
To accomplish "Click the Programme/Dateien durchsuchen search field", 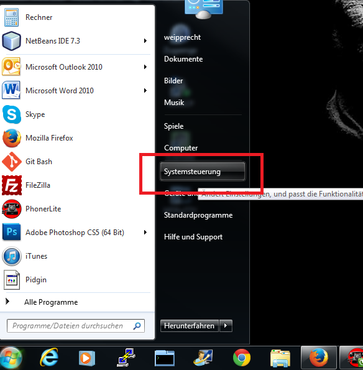I will (x=76, y=326).
